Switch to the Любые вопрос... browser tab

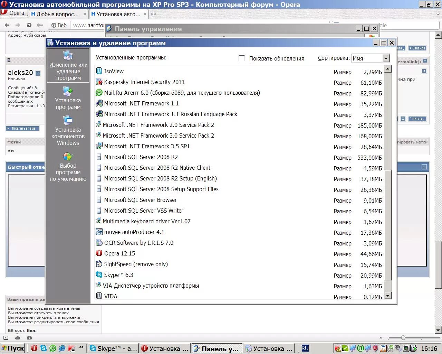click(x=58, y=14)
